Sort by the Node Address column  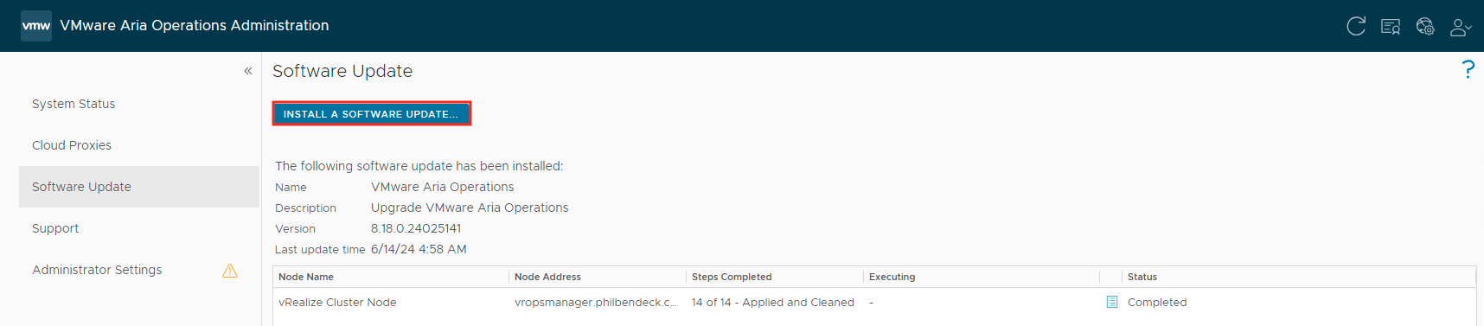(x=598, y=277)
